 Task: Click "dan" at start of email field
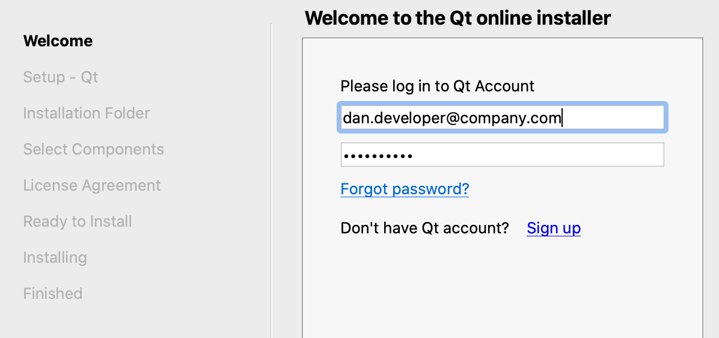click(353, 118)
